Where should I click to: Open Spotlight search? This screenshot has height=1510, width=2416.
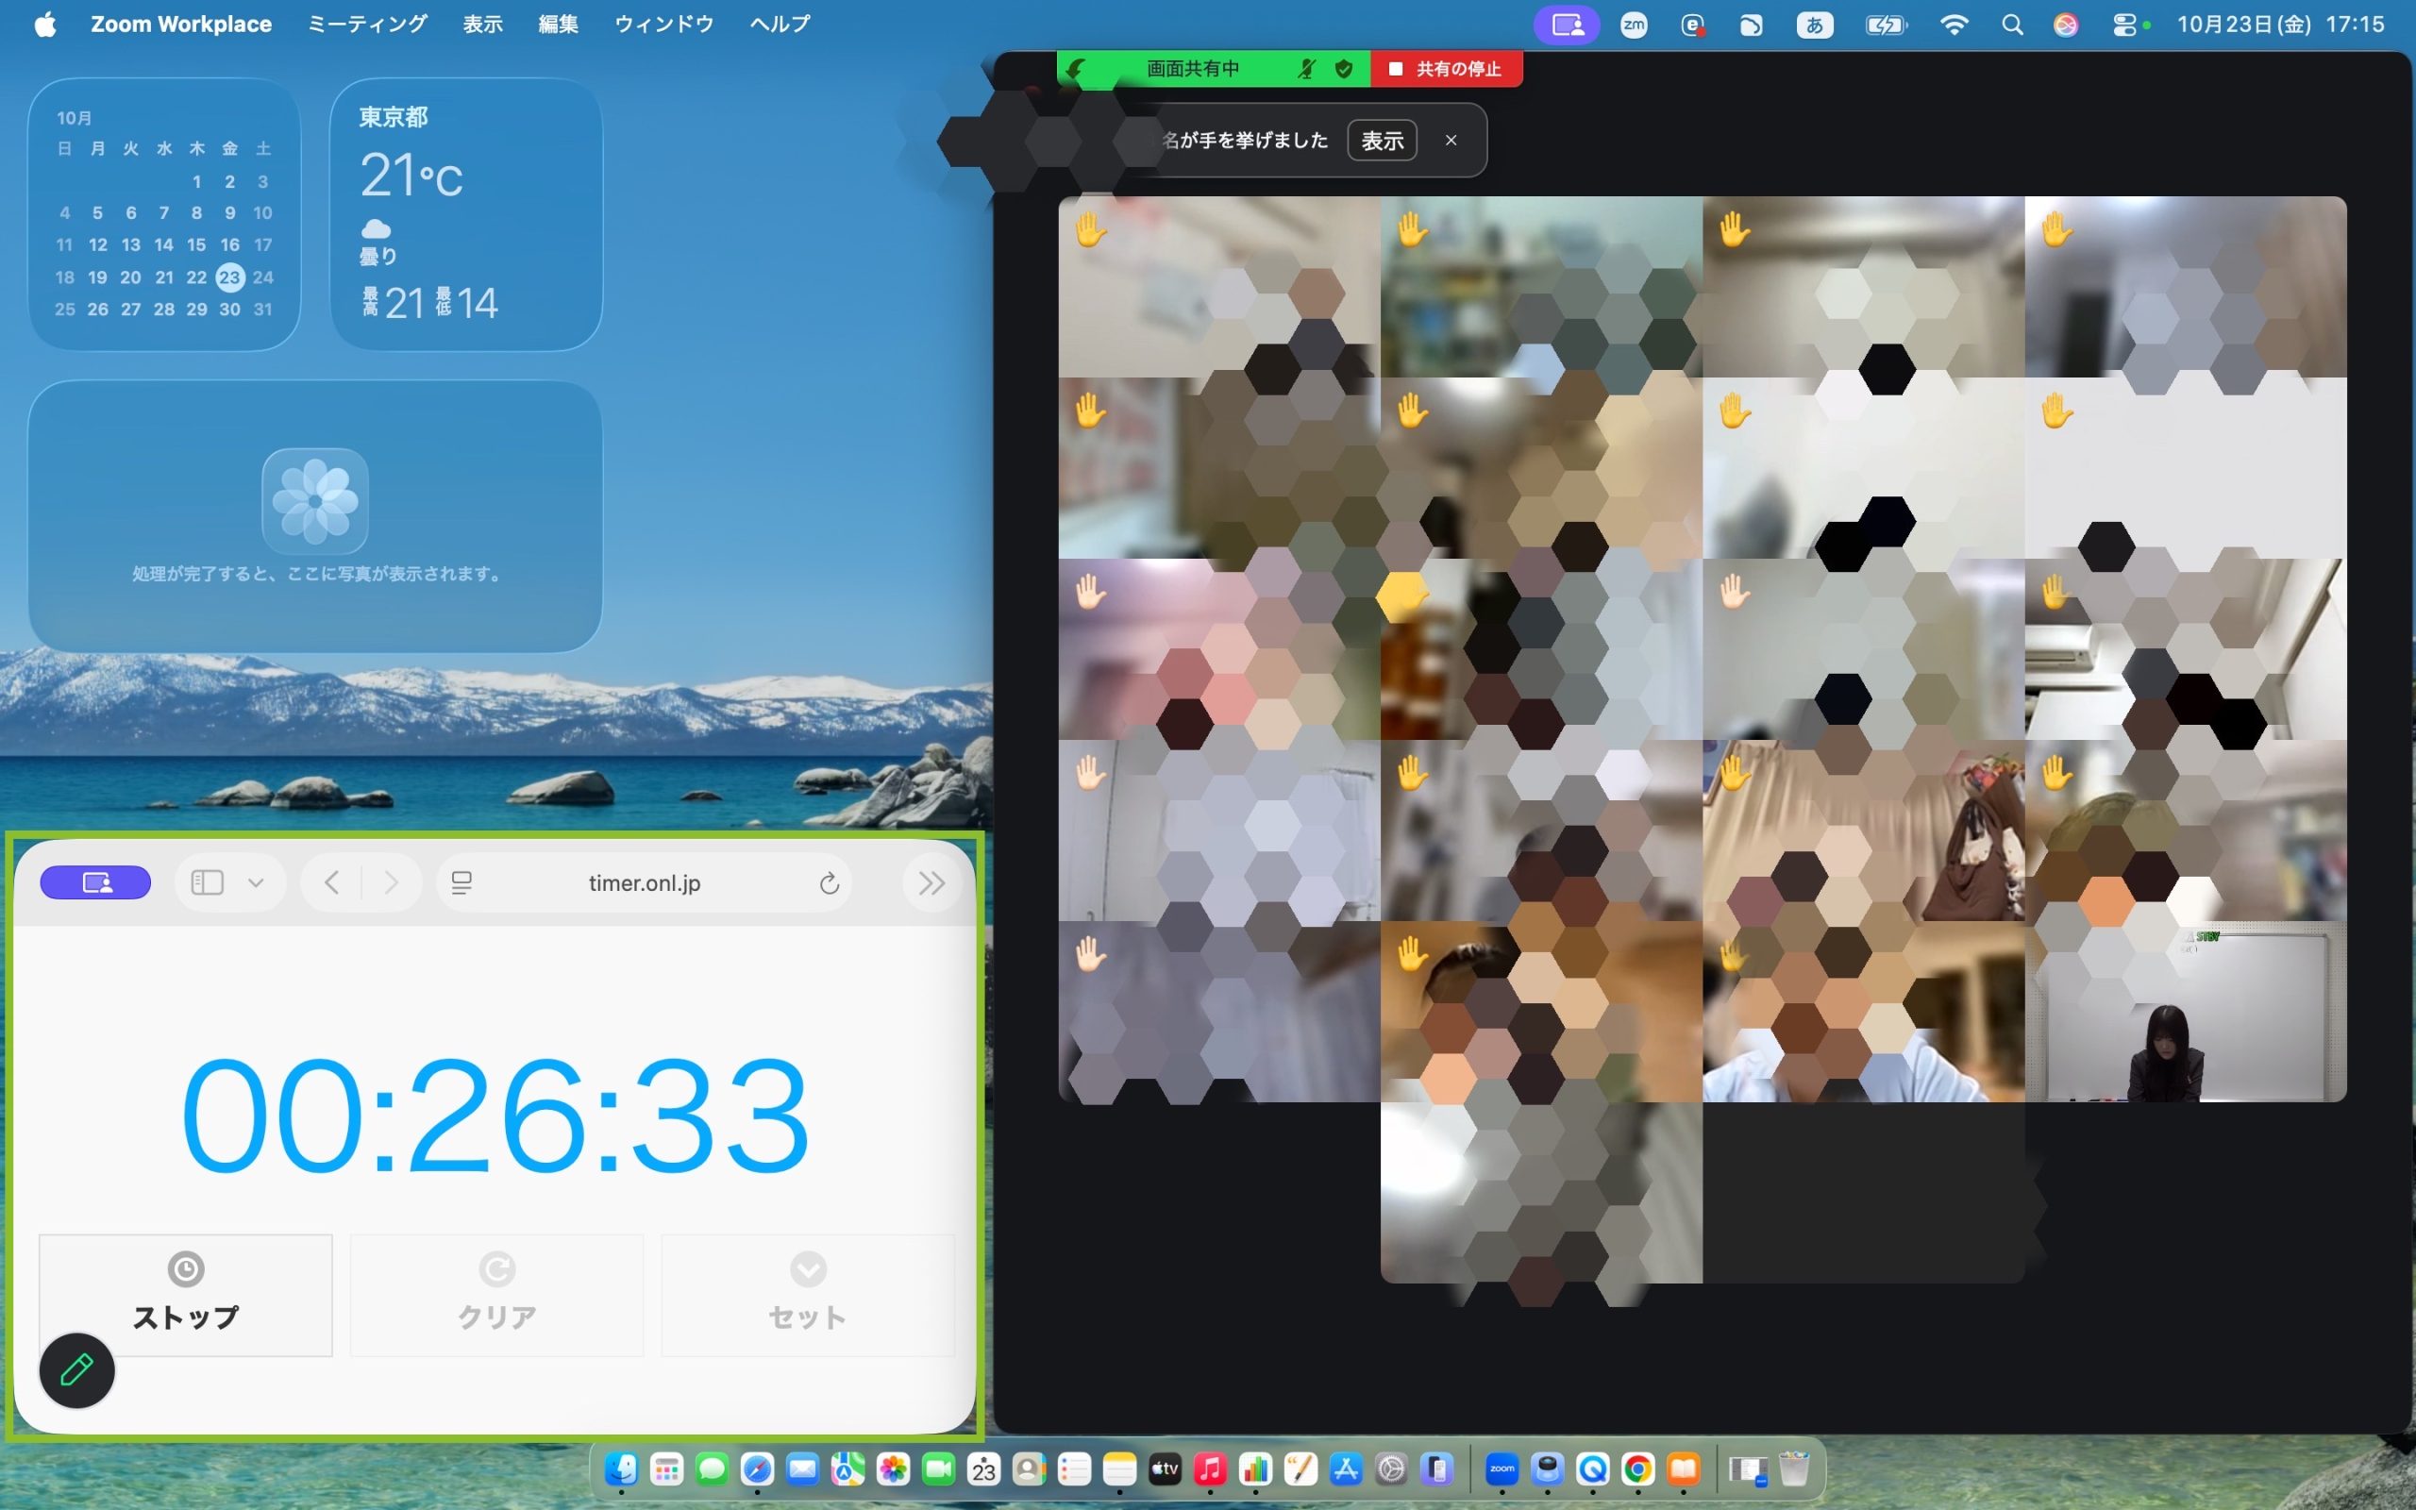pos(2012,25)
